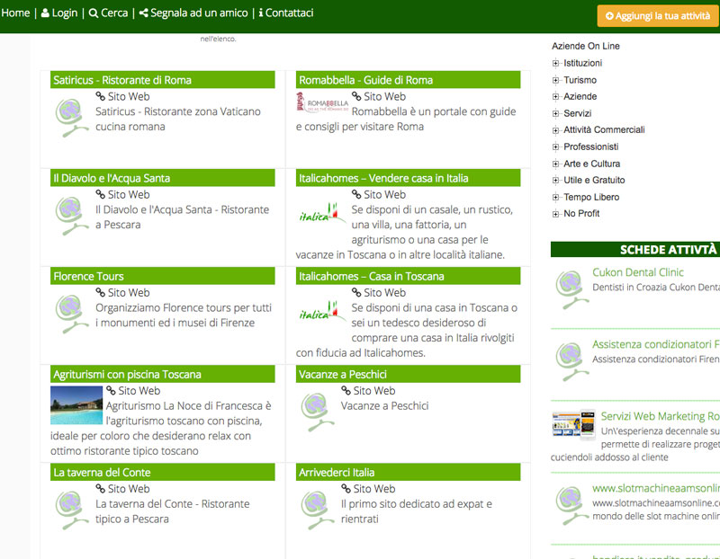Click the chain icon under Arrivederci Italia

[x=346, y=489]
